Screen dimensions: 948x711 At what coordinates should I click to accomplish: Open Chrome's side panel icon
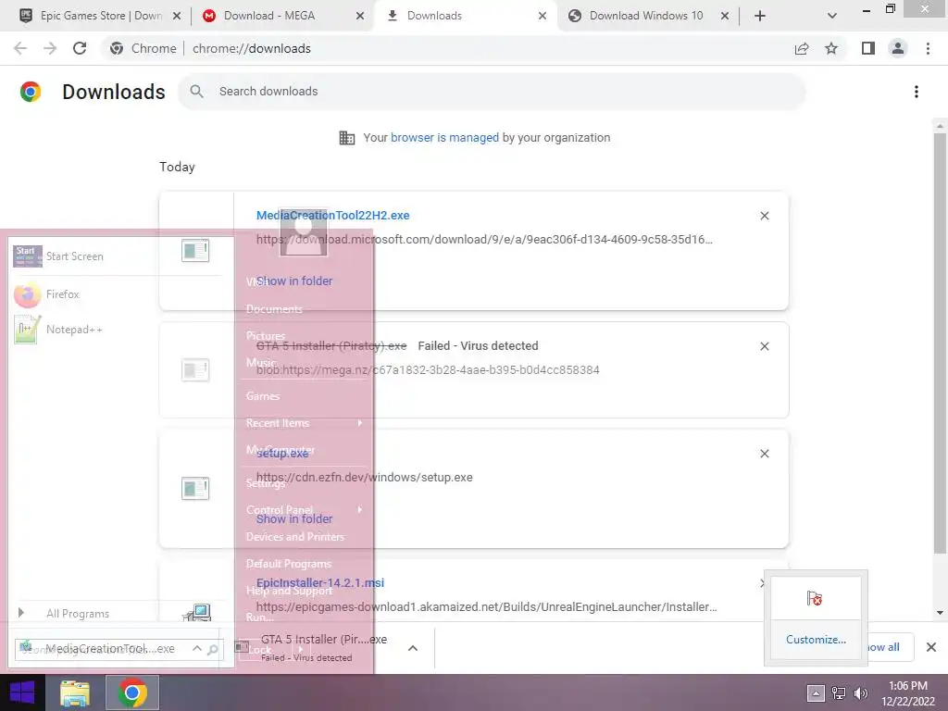[x=868, y=48]
